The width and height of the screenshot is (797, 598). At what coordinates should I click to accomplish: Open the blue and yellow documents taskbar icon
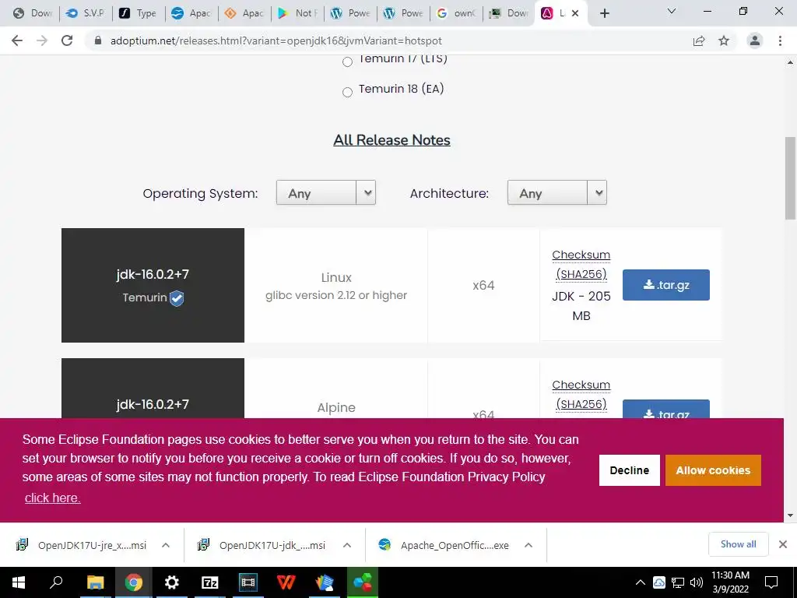[325, 582]
